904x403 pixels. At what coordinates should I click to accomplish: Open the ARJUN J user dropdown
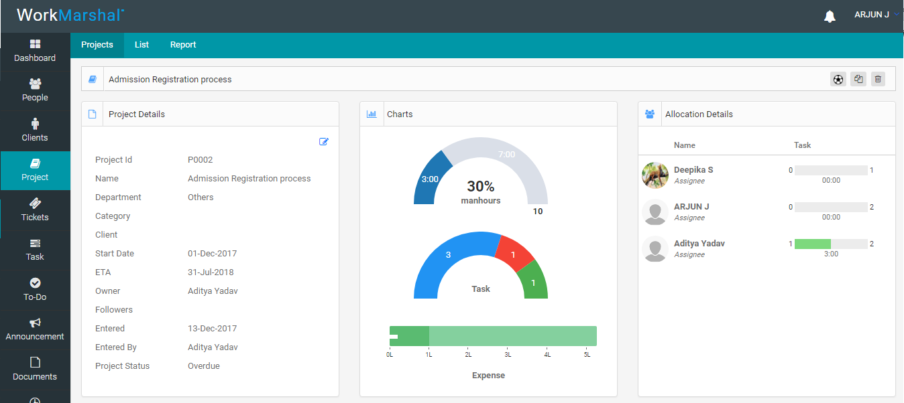click(876, 15)
